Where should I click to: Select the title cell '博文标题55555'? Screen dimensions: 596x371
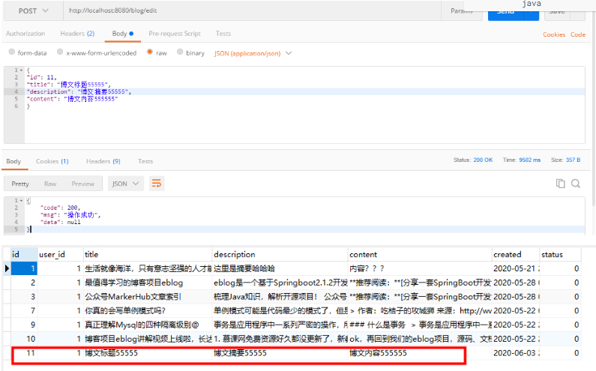148,353
